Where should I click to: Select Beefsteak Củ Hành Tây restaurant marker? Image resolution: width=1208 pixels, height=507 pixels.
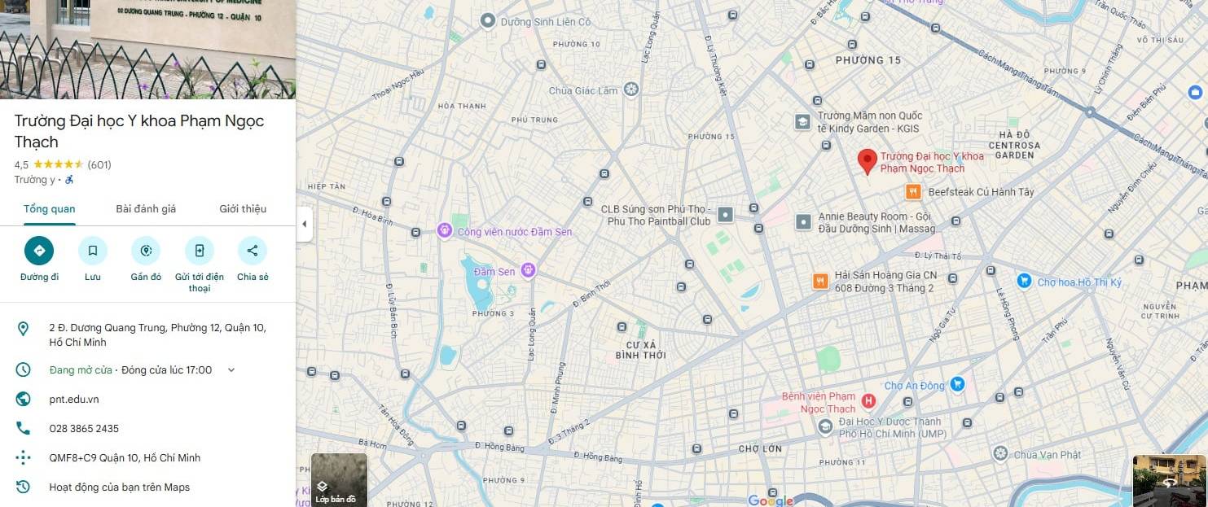coord(913,192)
